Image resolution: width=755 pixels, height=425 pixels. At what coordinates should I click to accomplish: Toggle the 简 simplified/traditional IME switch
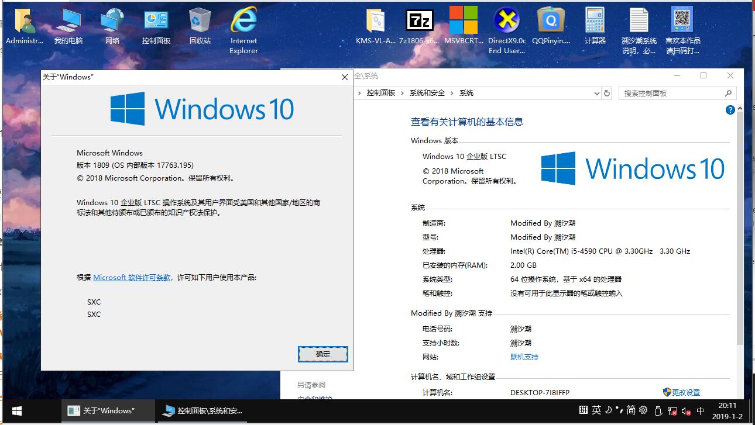click(x=631, y=410)
